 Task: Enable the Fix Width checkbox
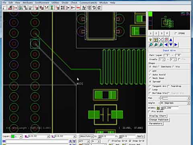tap(149, 112)
